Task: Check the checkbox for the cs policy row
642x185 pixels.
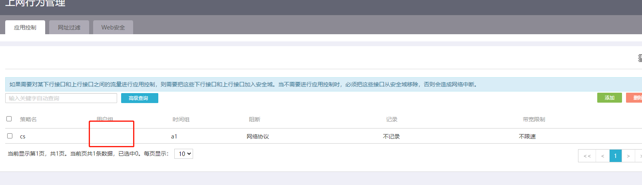Action: 10,136
